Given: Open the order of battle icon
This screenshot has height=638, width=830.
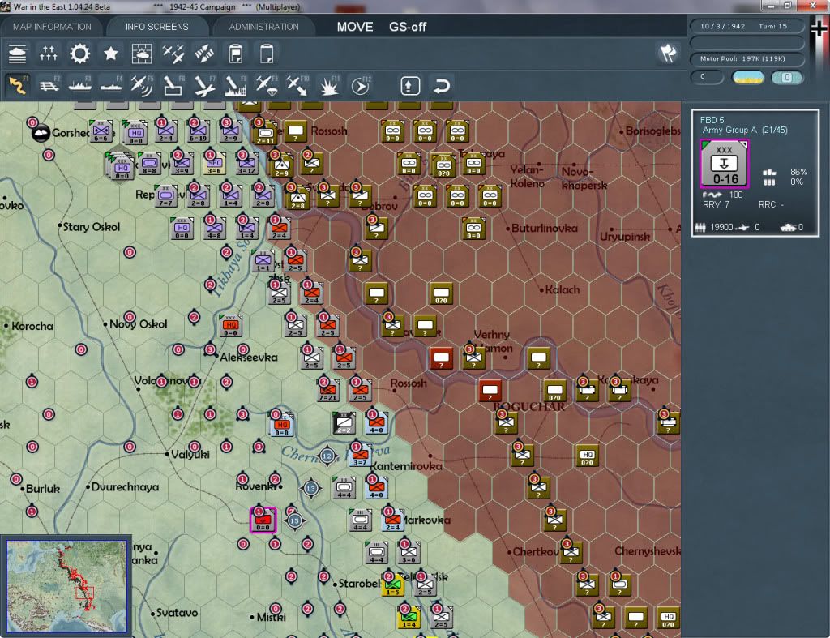Looking at the screenshot, I should click(x=18, y=54).
